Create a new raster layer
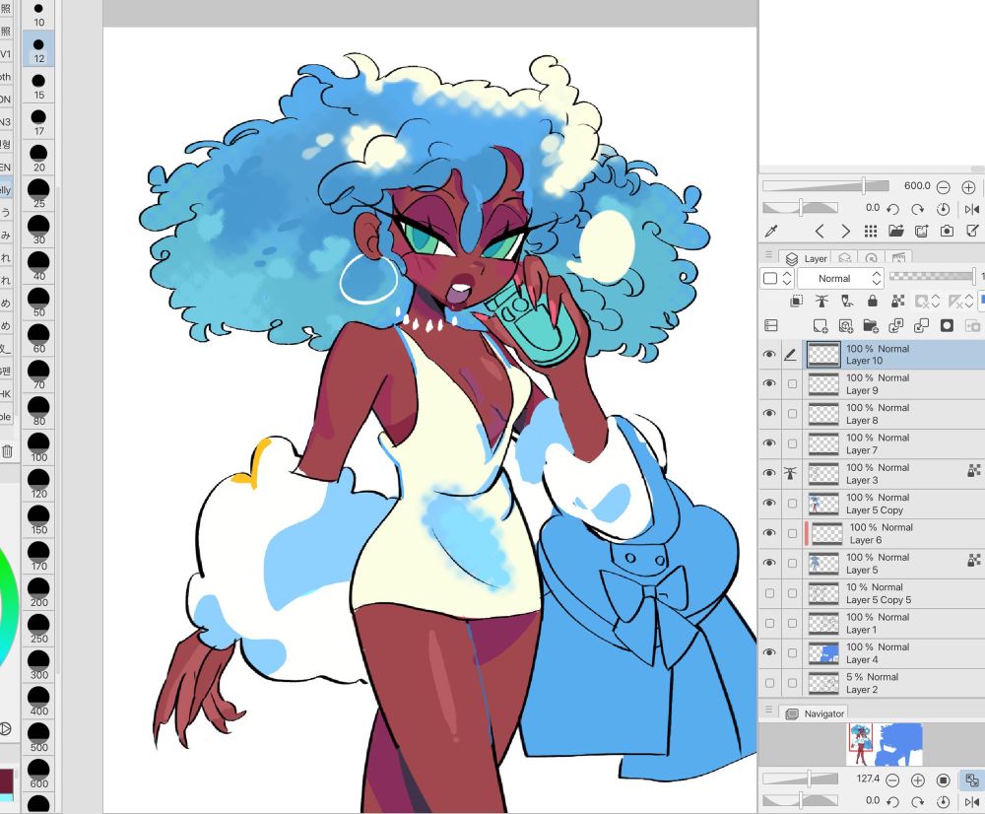This screenshot has width=985, height=814. [821, 325]
